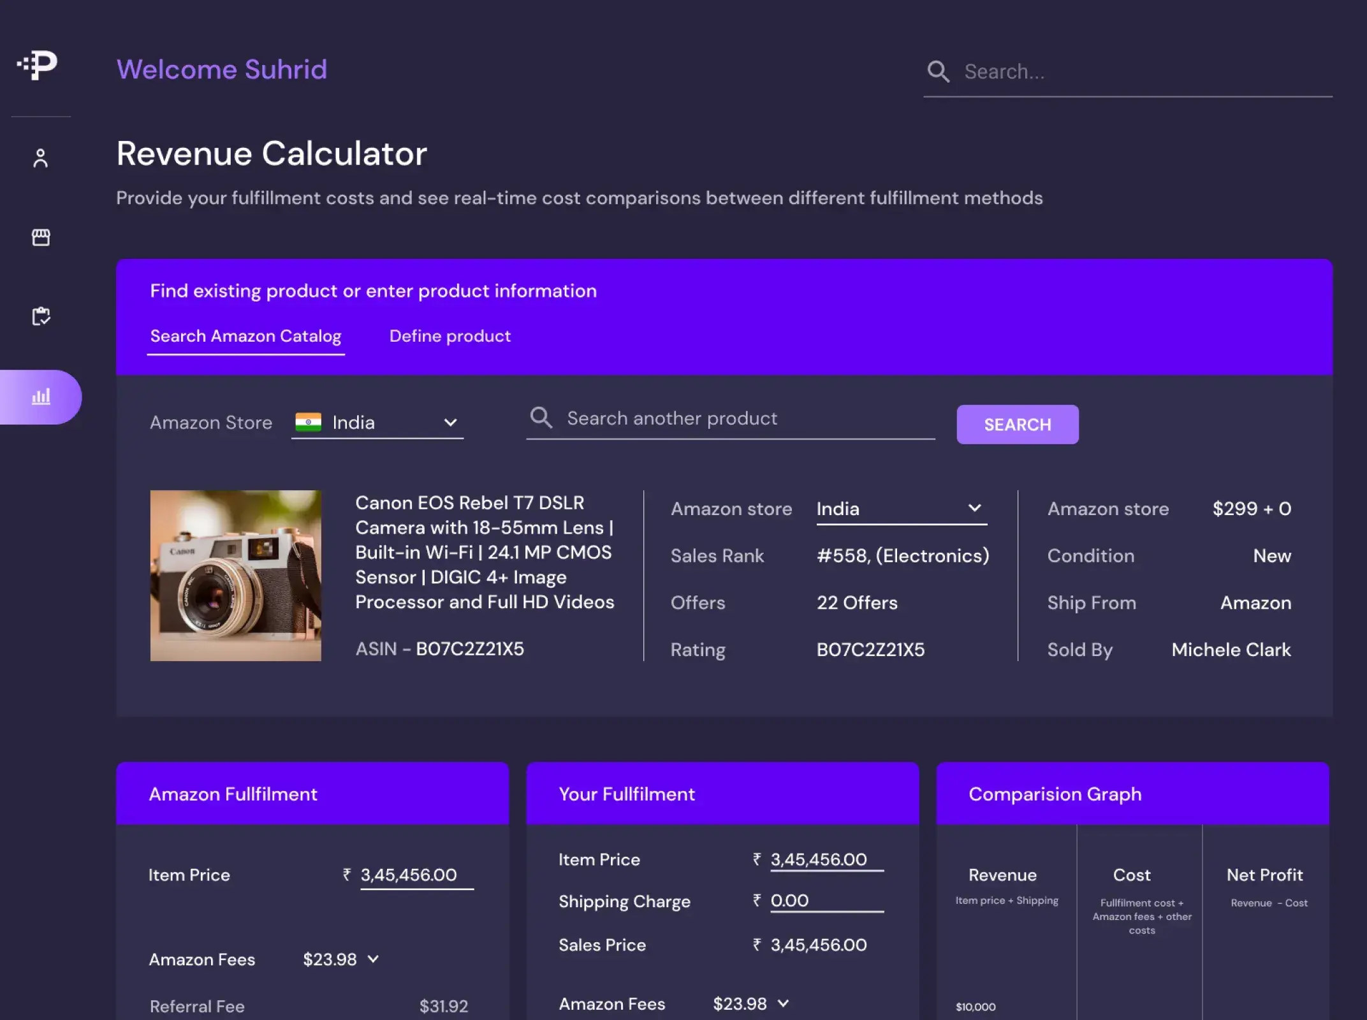Click the Rating value B07C2Z21X5
Screen dimensions: 1367x1020
point(870,650)
